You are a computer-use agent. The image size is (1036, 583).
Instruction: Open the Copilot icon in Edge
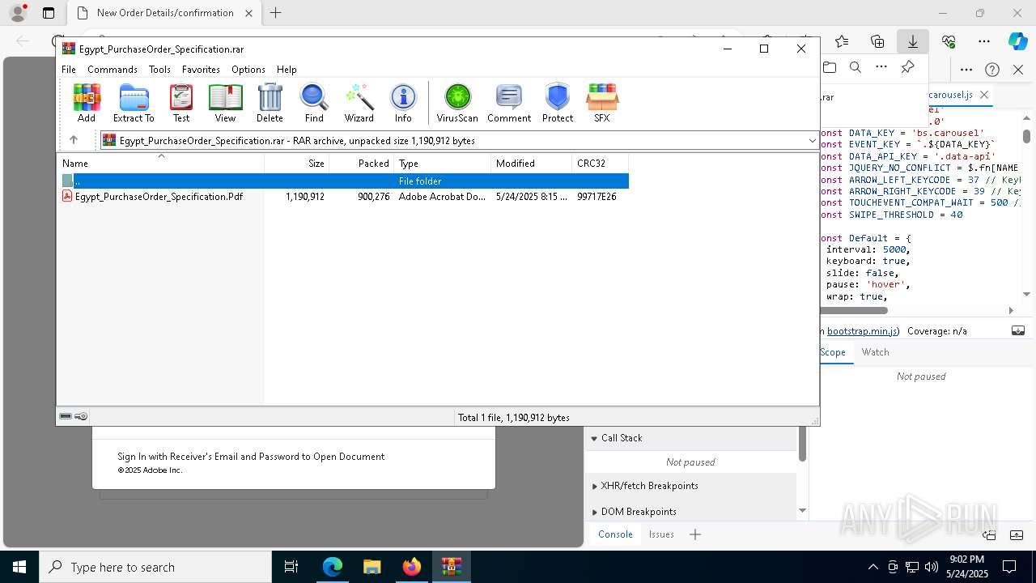(x=1018, y=41)
